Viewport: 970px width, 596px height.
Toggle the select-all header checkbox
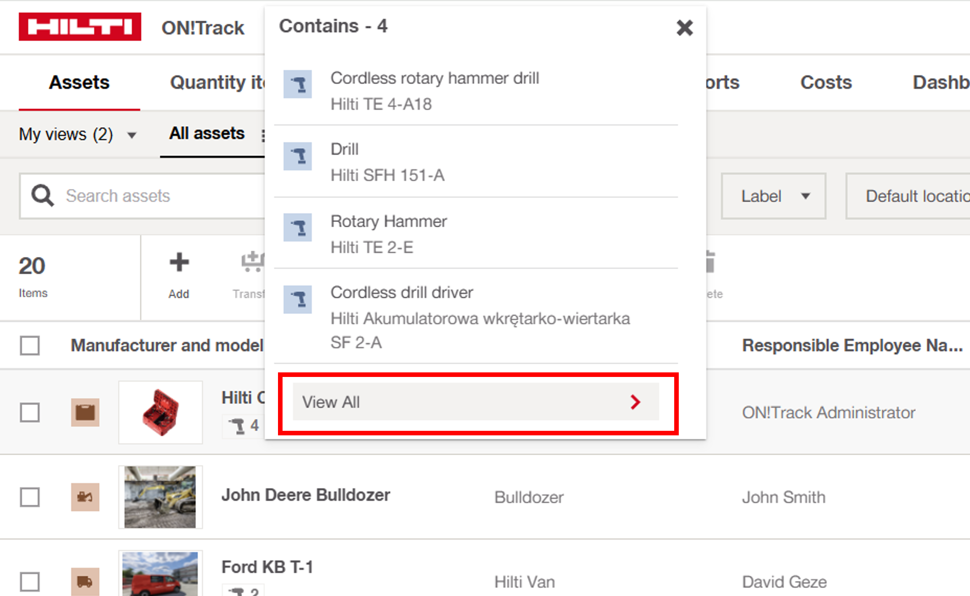tap(30, 345)
